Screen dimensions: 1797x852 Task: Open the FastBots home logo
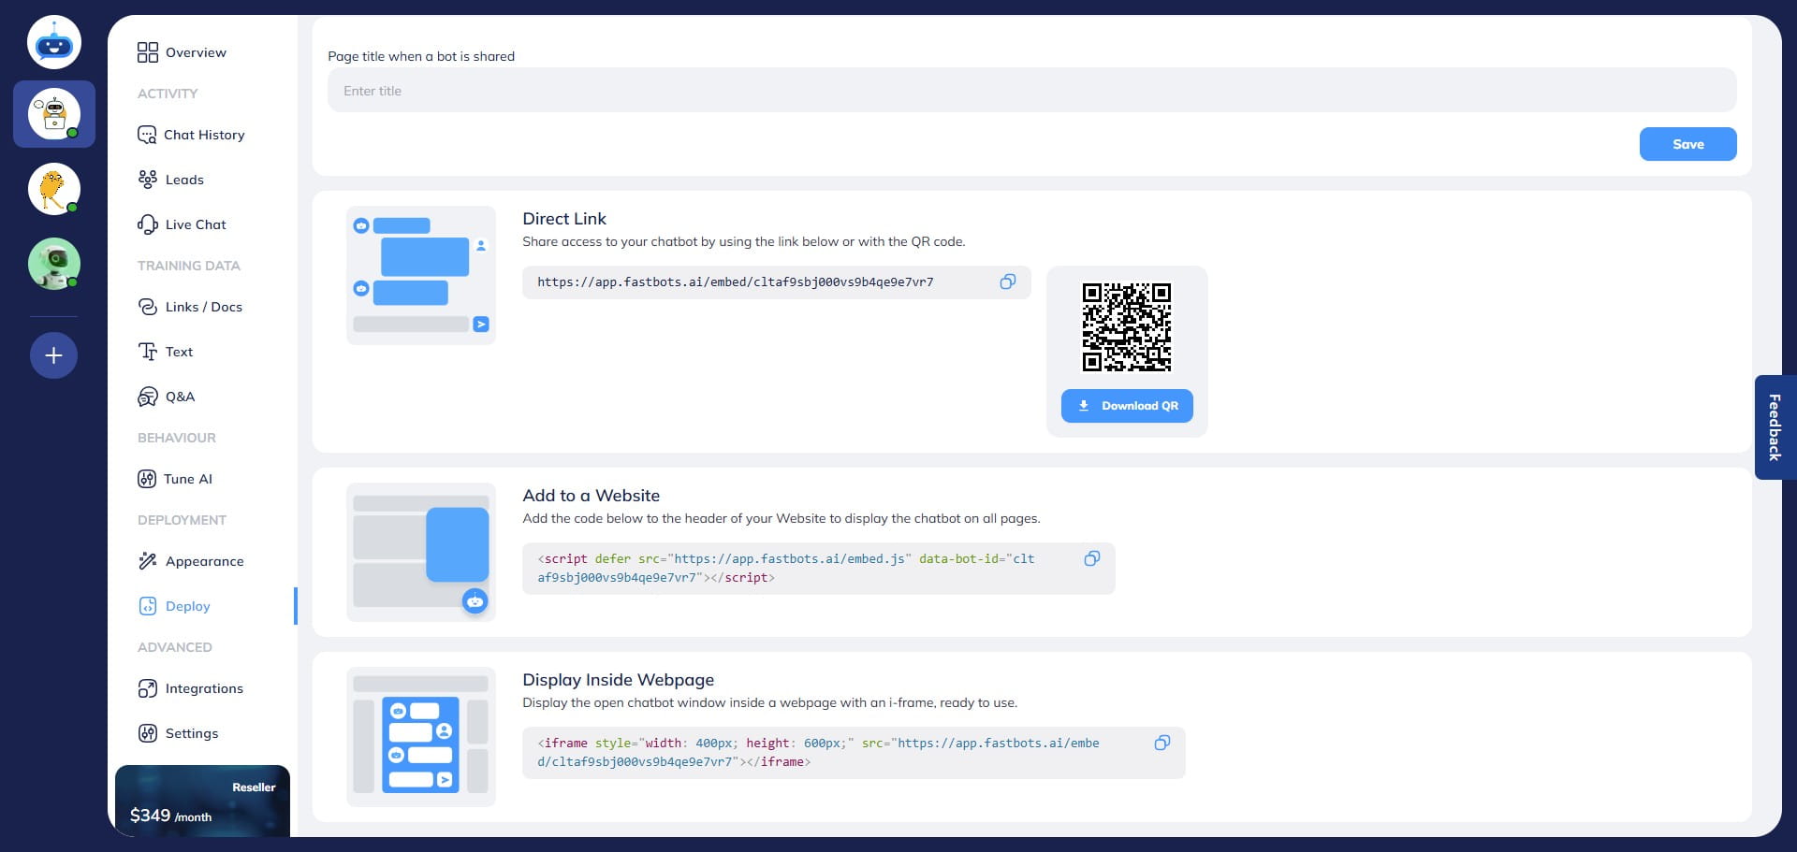53,43
